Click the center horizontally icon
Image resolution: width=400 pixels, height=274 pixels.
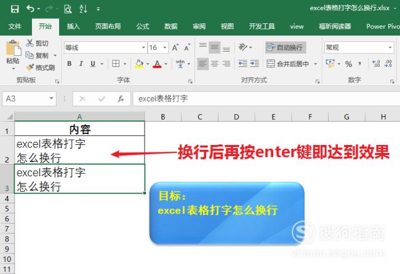point(215,64)
